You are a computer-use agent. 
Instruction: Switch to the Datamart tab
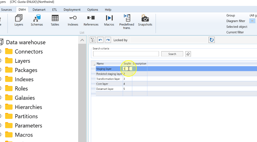click(39, 10)
